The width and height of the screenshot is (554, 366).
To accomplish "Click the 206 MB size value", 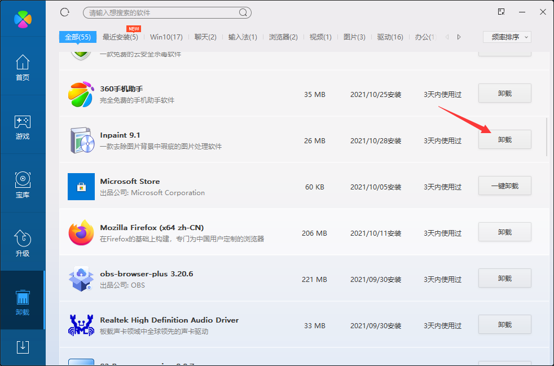I will 314,233.
